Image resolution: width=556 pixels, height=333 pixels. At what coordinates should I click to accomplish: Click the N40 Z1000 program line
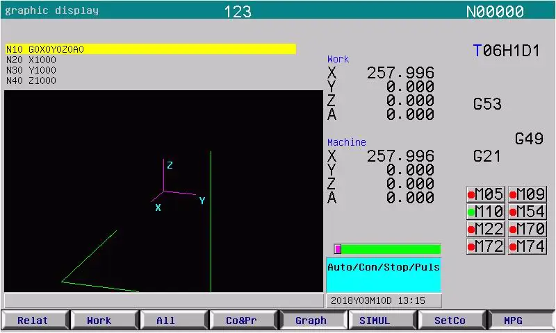[x=32, y=80]
